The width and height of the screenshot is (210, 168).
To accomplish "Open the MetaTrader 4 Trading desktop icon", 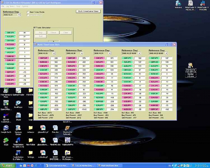I will (203, 5).
